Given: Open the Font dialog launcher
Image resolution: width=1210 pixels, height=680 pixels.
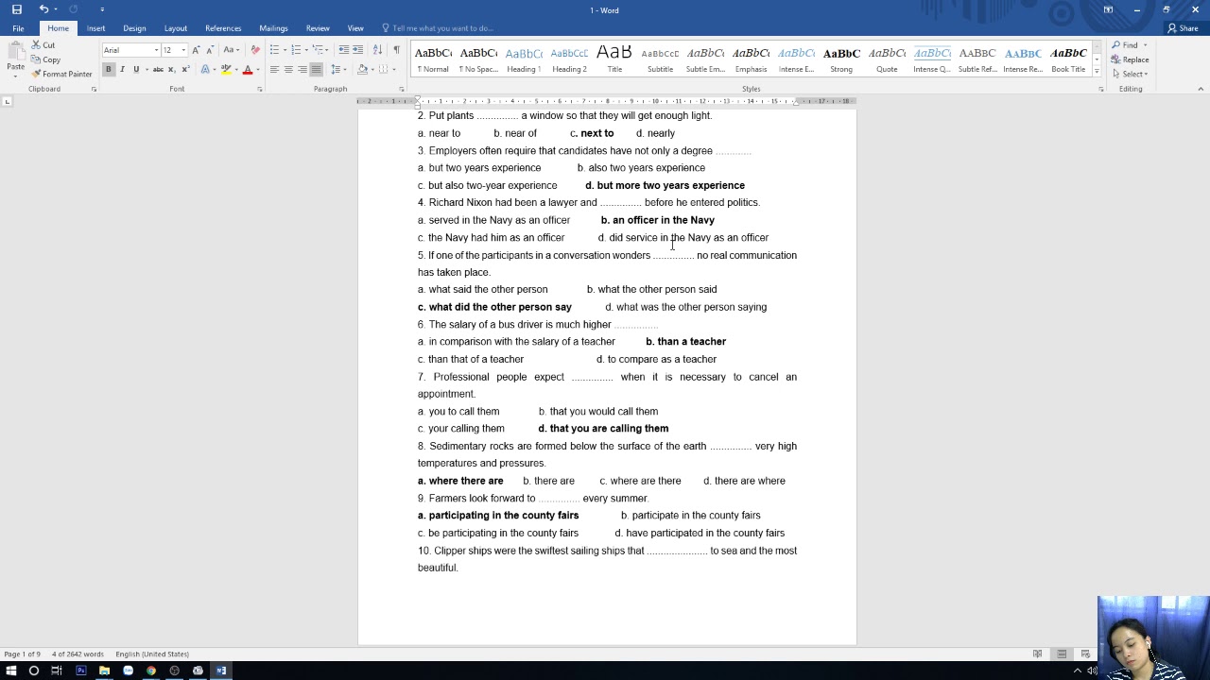Looking at the screenshot, I should click(260, 89).
